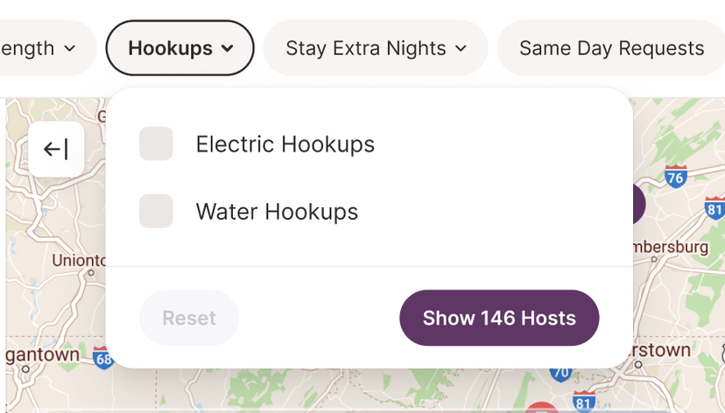Click the bottom Interstate 81 shield
Image resolution: width=725 pixels, height=413 pixels.
click(583, 402)
